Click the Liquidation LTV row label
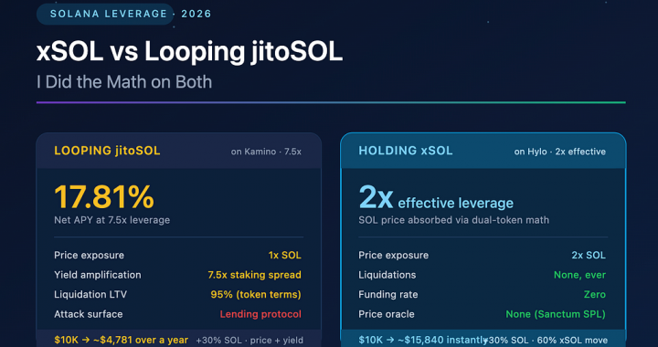 [x=90, y=295]
